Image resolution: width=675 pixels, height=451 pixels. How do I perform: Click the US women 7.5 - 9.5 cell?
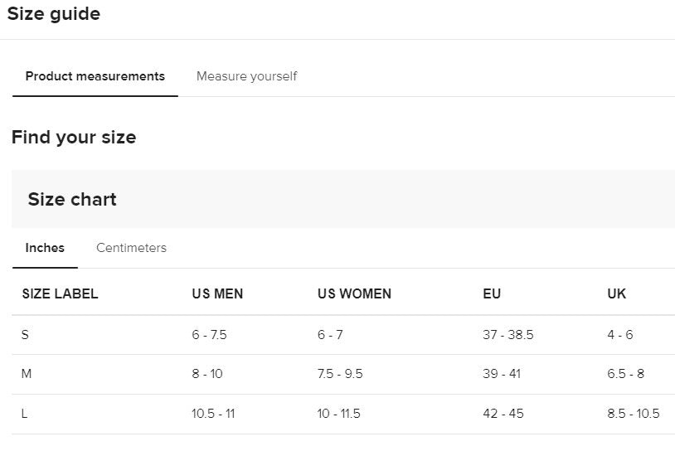[340, 374]
